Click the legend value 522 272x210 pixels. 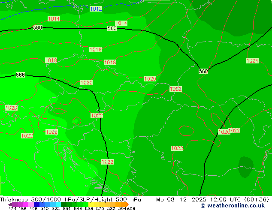click(55, 208)
